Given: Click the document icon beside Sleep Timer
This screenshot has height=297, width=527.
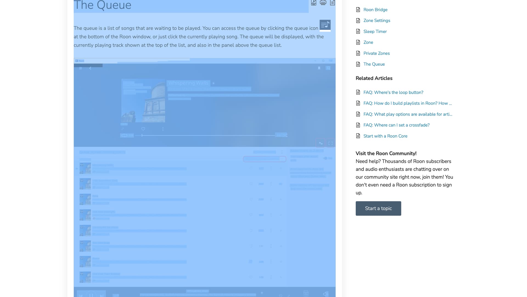Looking at the screenshot, I should tap(358, 31).
